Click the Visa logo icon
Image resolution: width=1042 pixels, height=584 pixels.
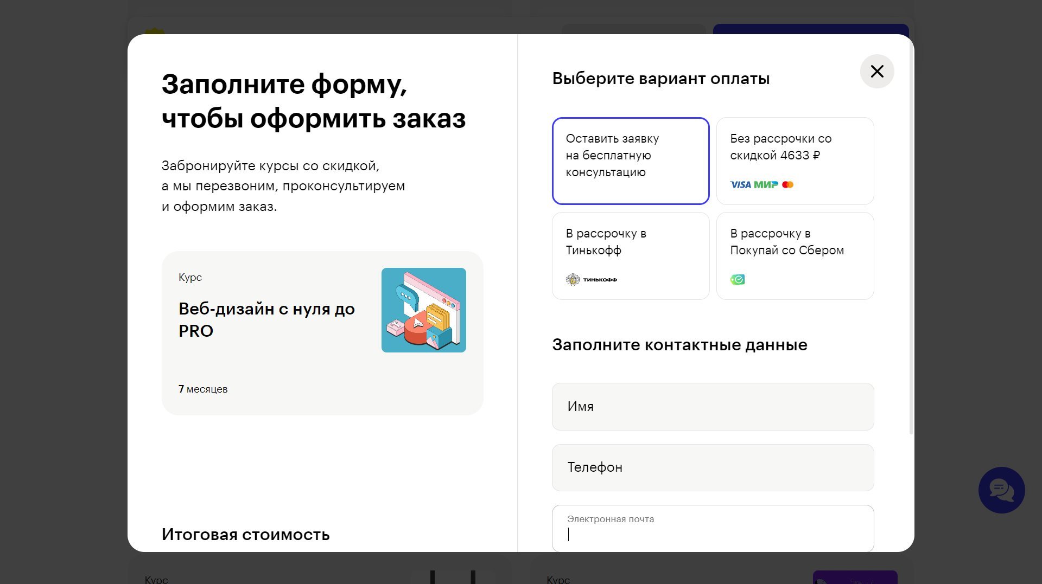(740, 185)
